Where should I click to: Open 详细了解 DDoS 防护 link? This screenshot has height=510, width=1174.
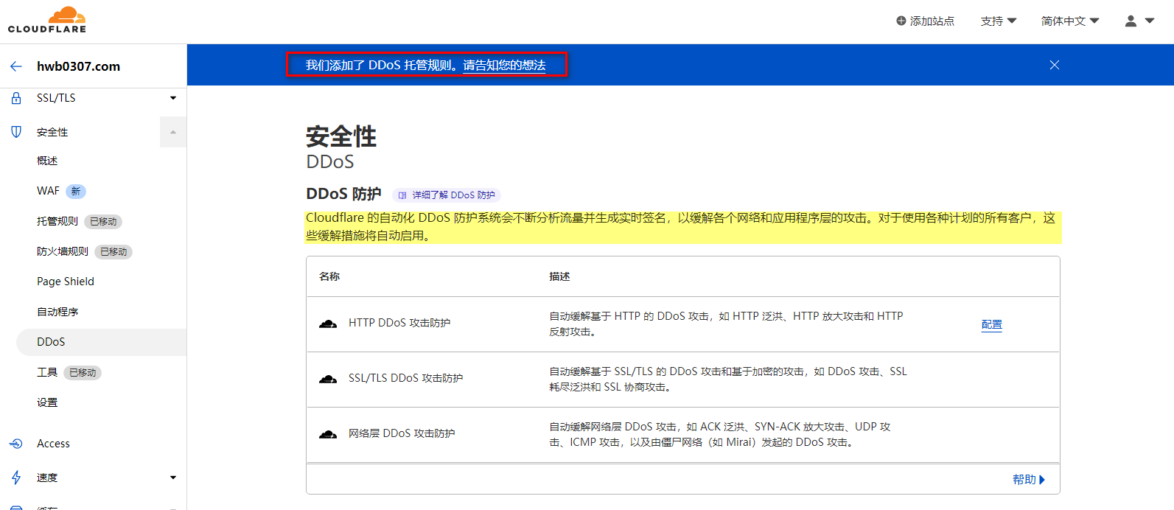(x=447, y=195)
